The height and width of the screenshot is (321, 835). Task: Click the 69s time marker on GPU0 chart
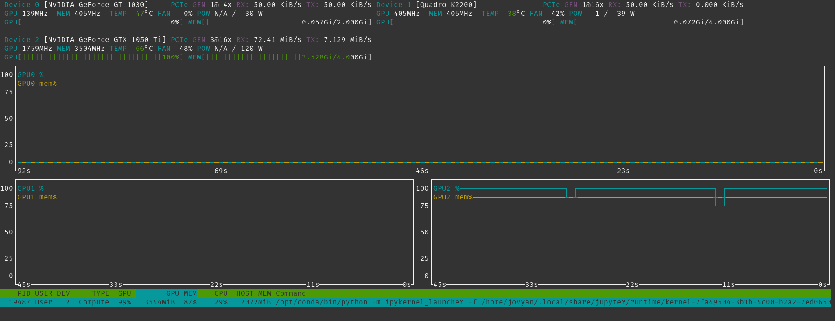pos(221,171)
